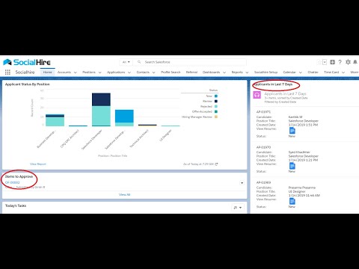The height and width of the screenshot is (269, 359).
Task: Open the Items to Approve dropdown arrow
Action: [242, 183]
